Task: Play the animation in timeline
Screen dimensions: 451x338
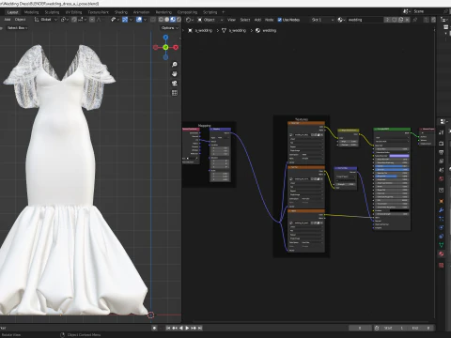Action: [x=187, y=328]
